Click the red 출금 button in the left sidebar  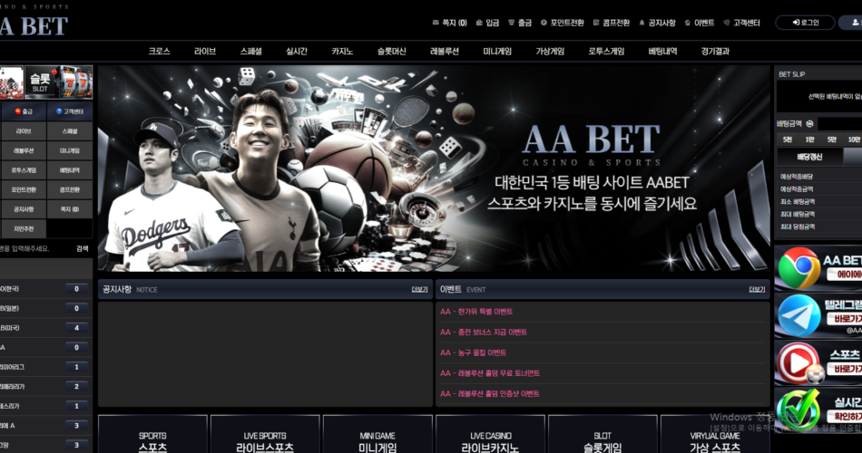coord(24,111)
